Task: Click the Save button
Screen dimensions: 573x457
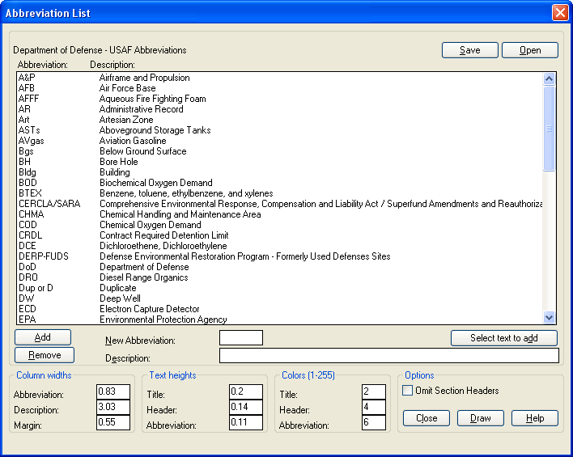Action: click(x=469, y=50)
